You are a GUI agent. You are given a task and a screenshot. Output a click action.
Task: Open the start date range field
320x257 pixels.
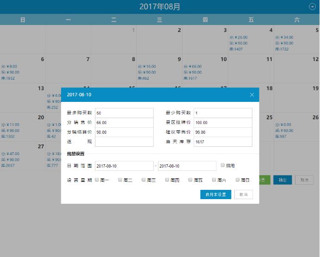124,166
